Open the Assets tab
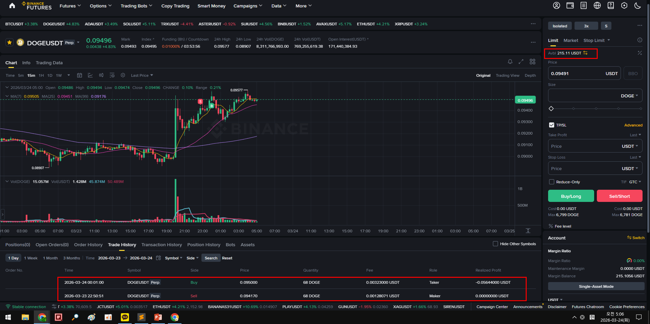 click(247, 245)
